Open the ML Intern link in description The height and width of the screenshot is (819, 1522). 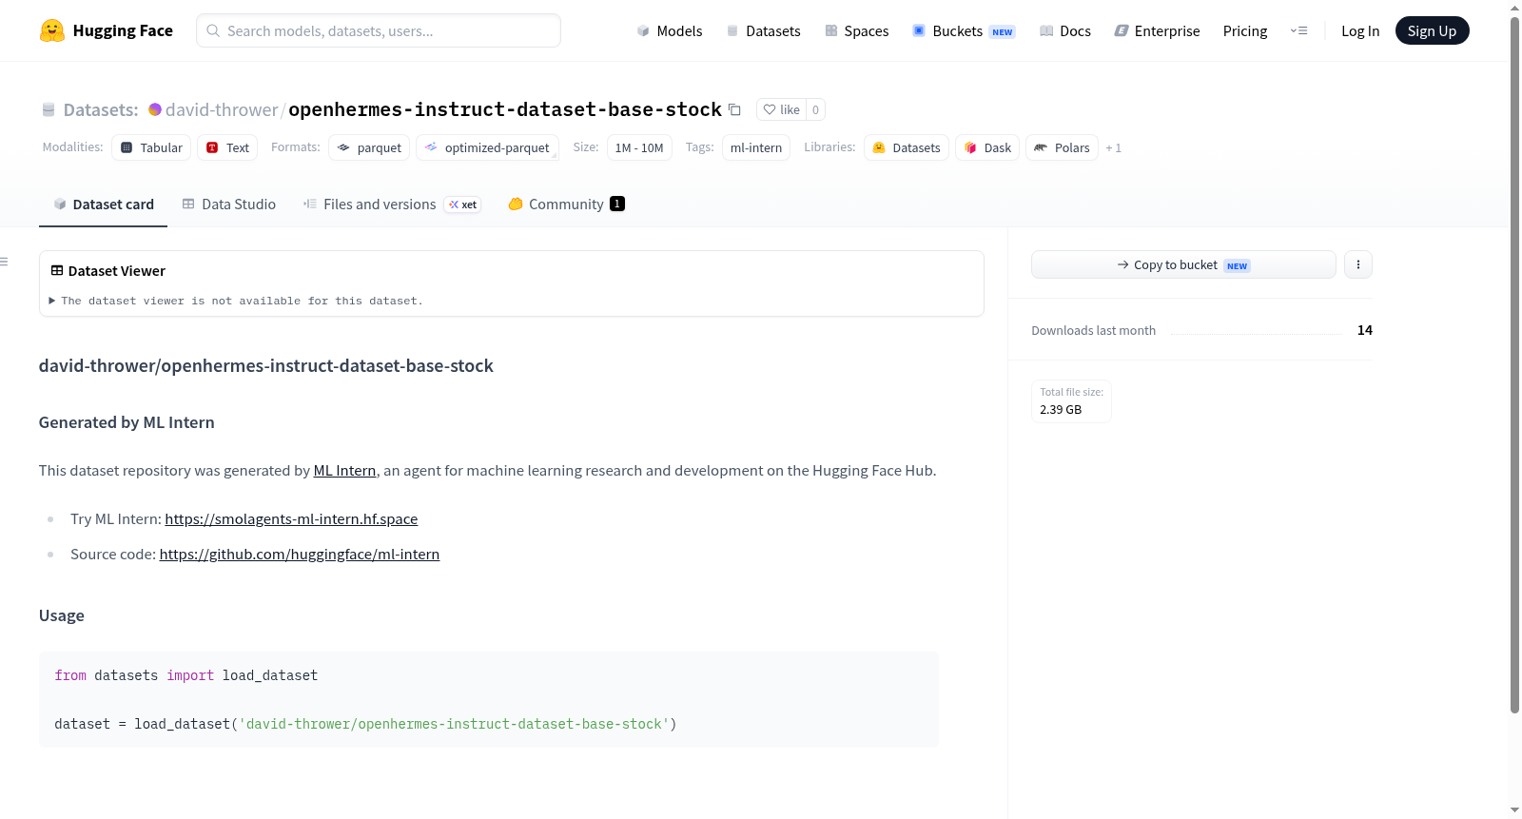tap(344, 470)
